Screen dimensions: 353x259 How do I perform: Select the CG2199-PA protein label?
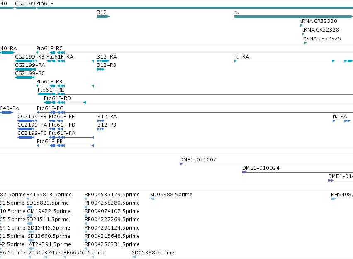(32, 125)
